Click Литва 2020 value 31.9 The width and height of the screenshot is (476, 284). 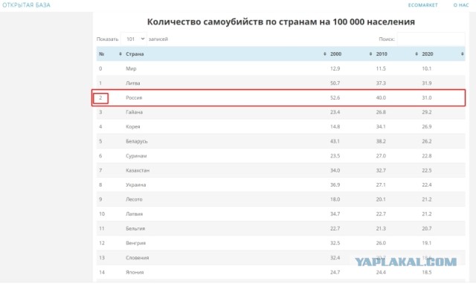[x=427, y=83]
